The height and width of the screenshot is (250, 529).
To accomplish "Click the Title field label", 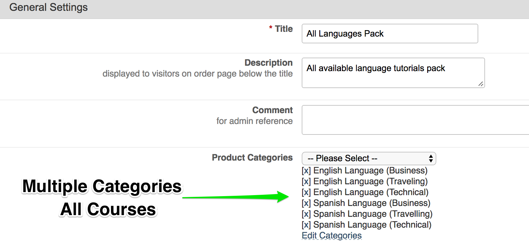I will (x=283, y=29).
